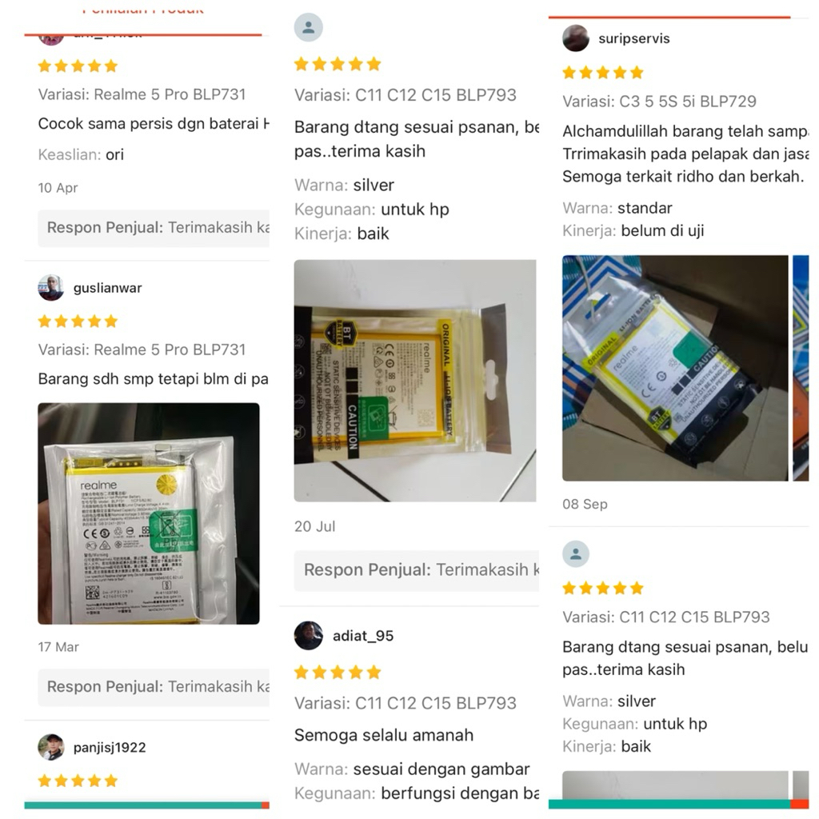
Task: Open the partially visible second photo of suripservis
Action: tap(801, 368)
